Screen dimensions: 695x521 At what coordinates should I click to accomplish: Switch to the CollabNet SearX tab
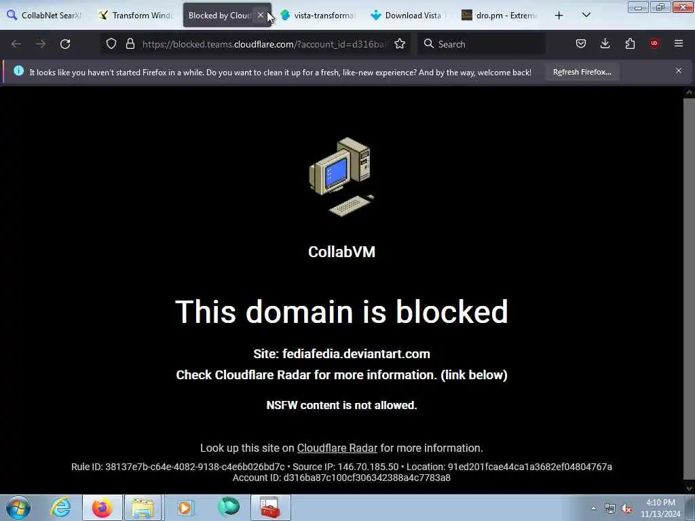[x=45, y=16]
